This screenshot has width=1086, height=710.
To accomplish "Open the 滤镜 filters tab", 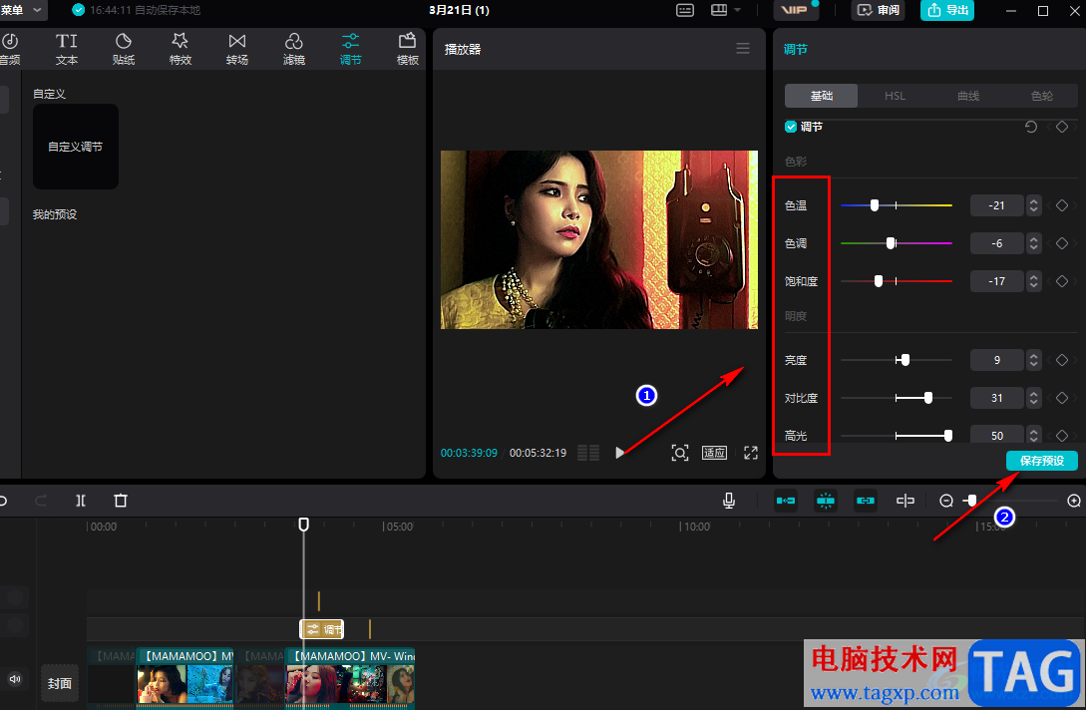I will (293, 49).
